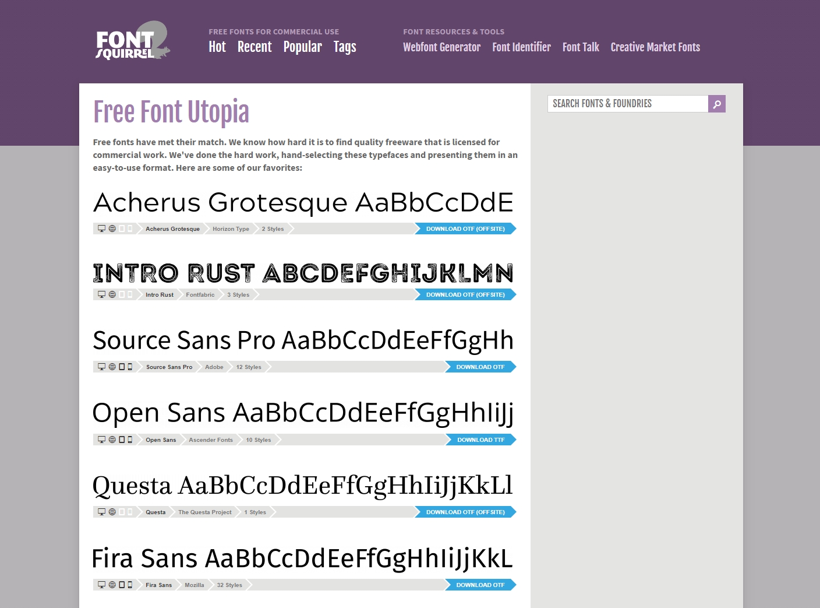Open the Tags menu item

tap(345, 47)
